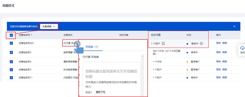Uncheck the checkbox for 创意组名称5

(11, 70)
